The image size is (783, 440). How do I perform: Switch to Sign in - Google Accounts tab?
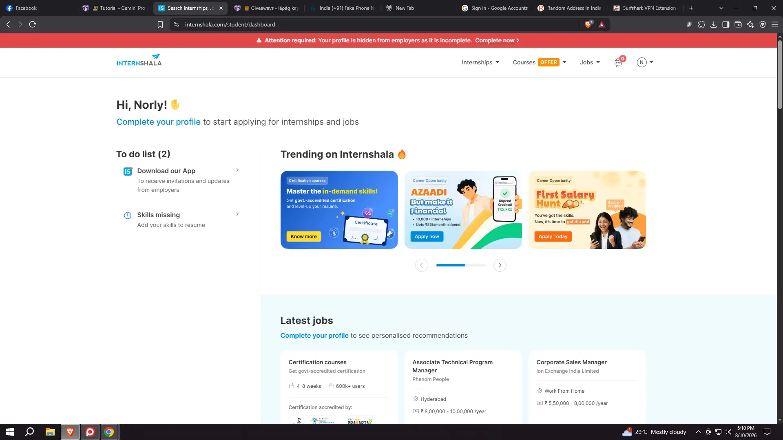494,8
